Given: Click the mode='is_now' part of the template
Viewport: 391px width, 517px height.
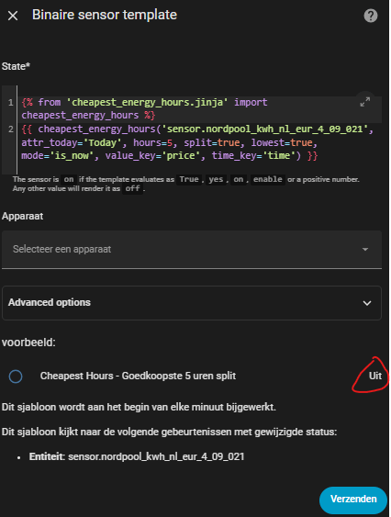Looking at the screenshot, I should pos(58,155).
